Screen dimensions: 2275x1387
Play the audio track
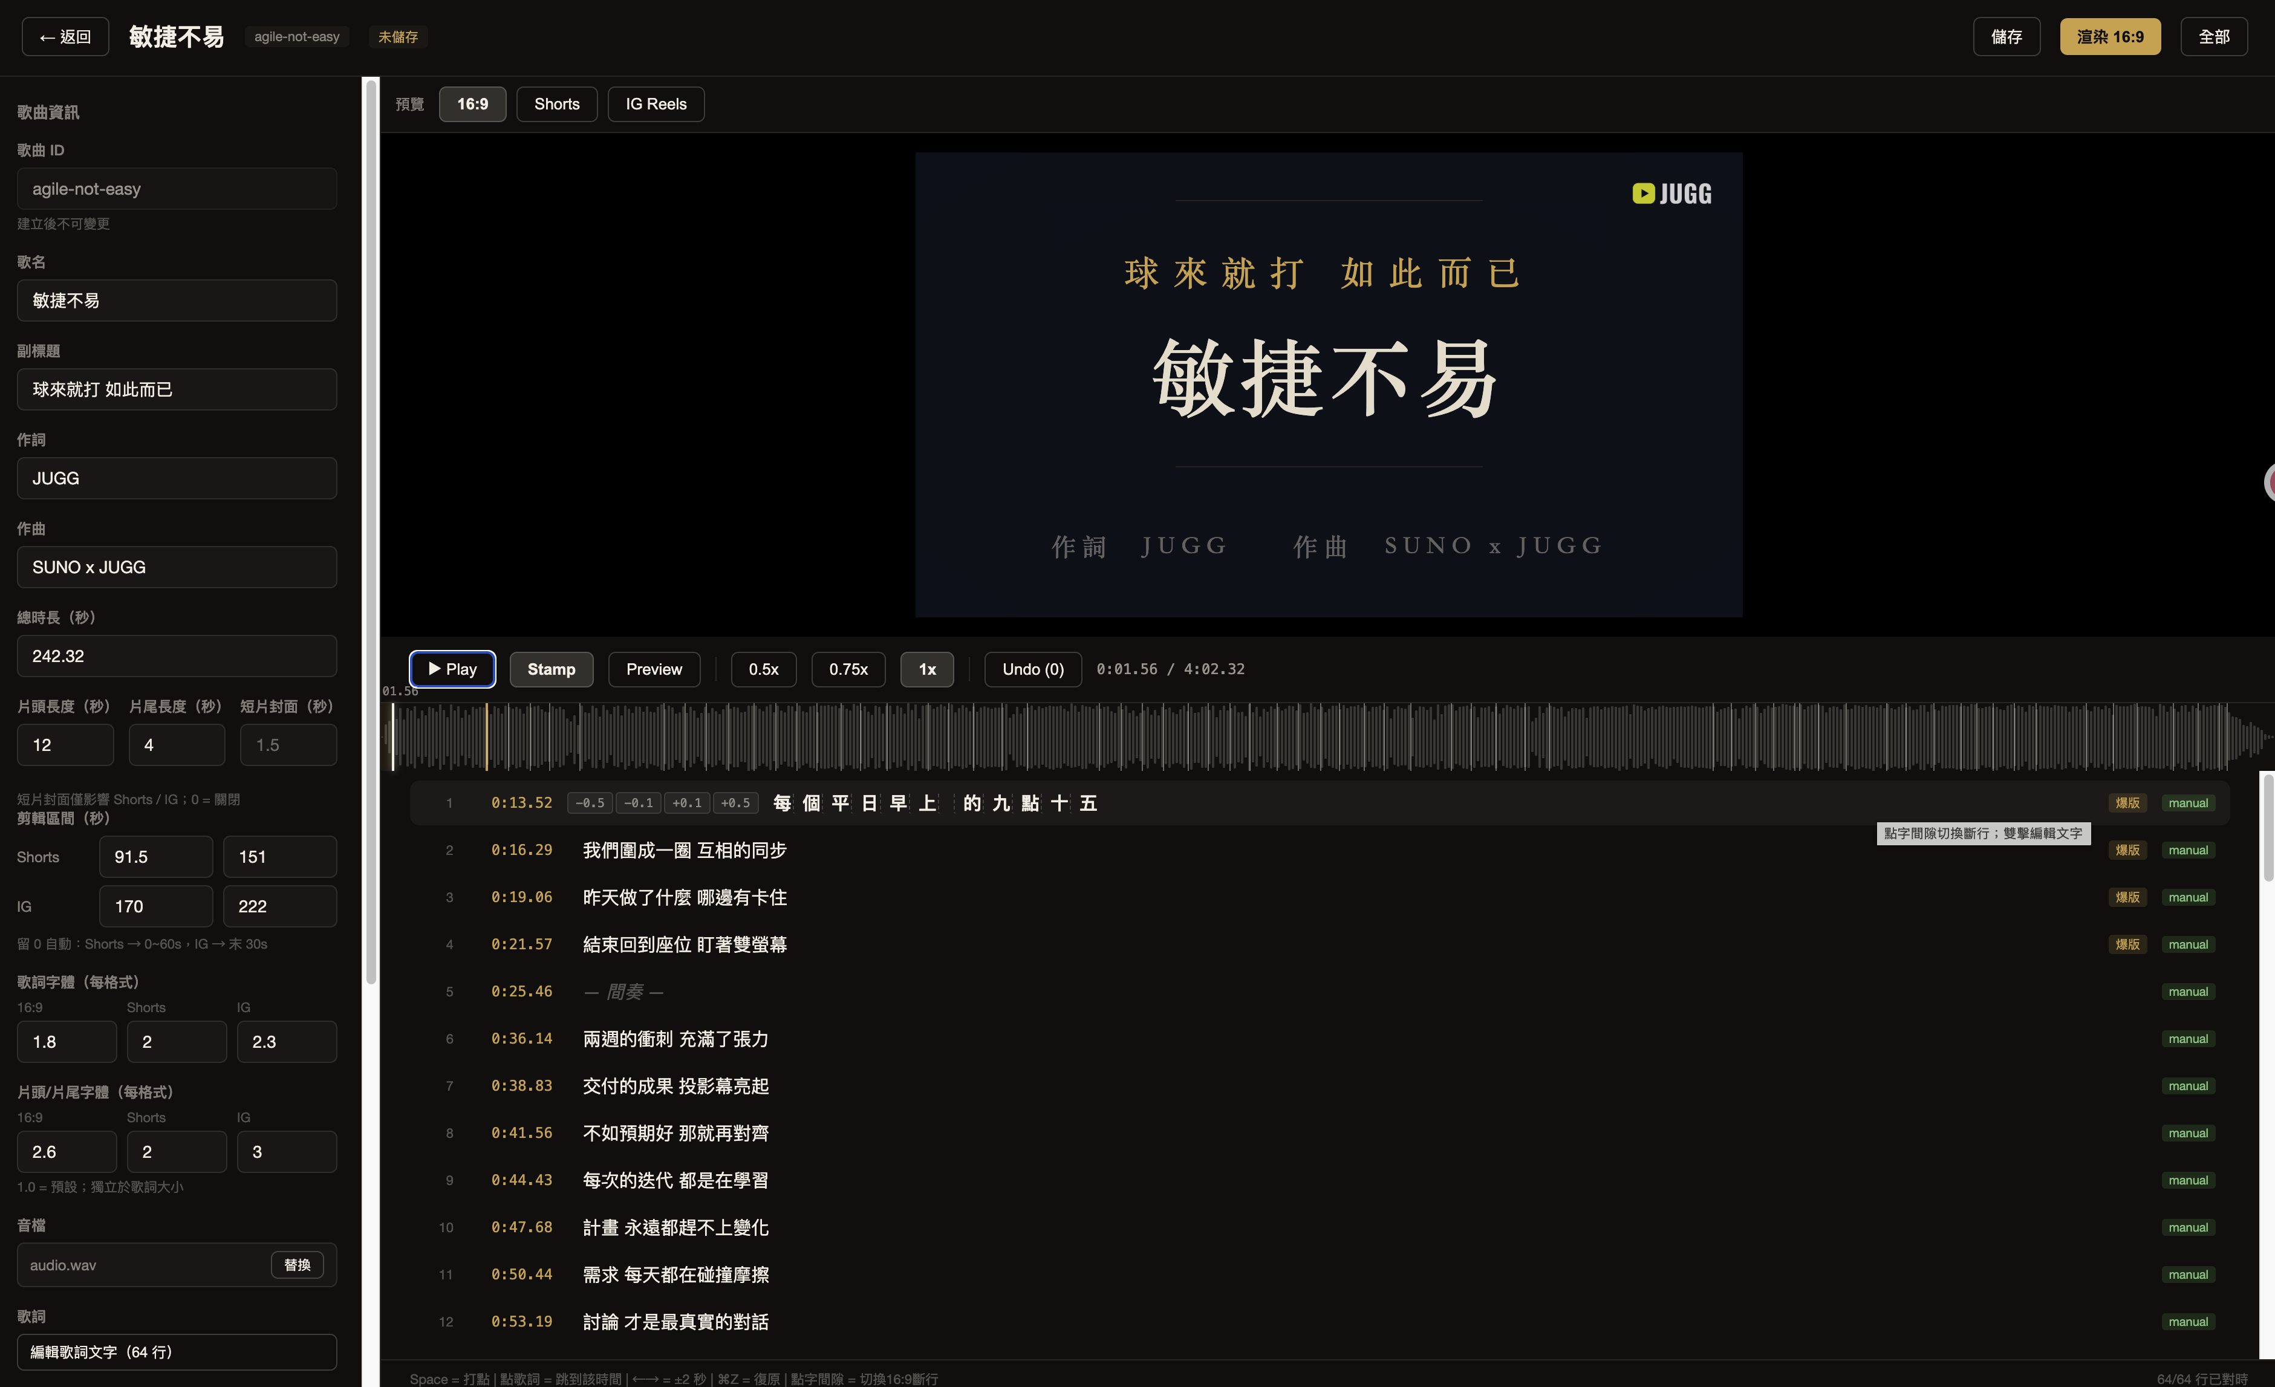pos(452,669)
